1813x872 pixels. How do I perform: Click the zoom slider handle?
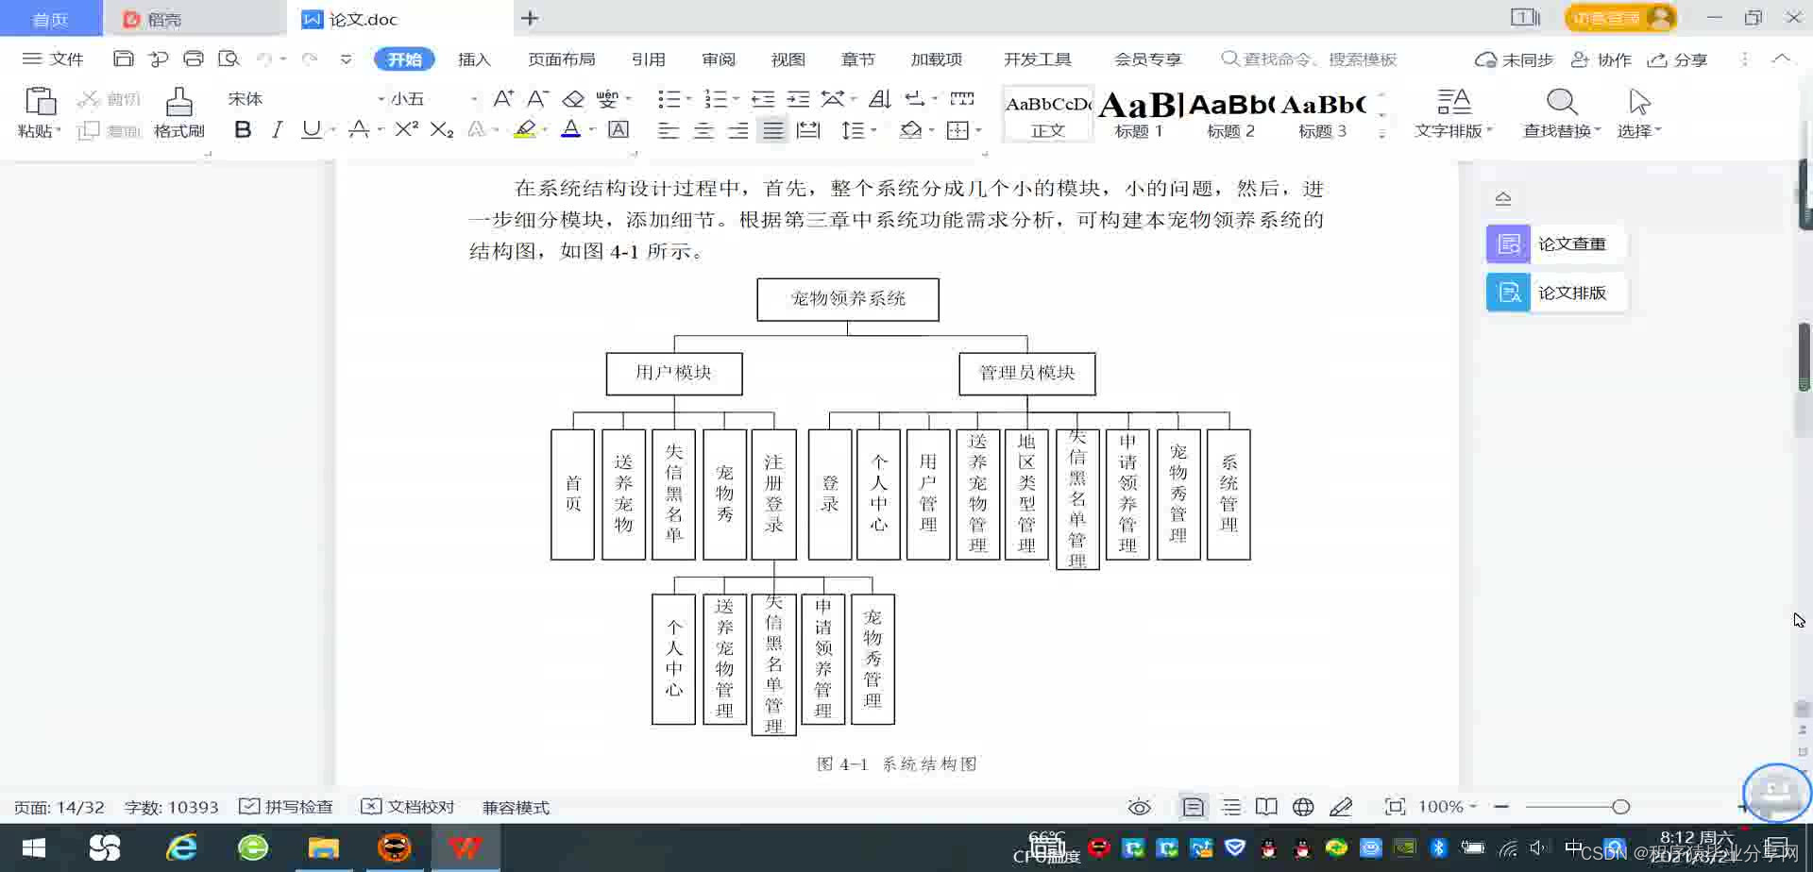pyautogui.click(x=1621, y=807)
